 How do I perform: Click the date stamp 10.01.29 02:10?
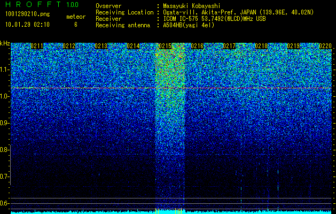pyautogui.click(x=27, y=25)
